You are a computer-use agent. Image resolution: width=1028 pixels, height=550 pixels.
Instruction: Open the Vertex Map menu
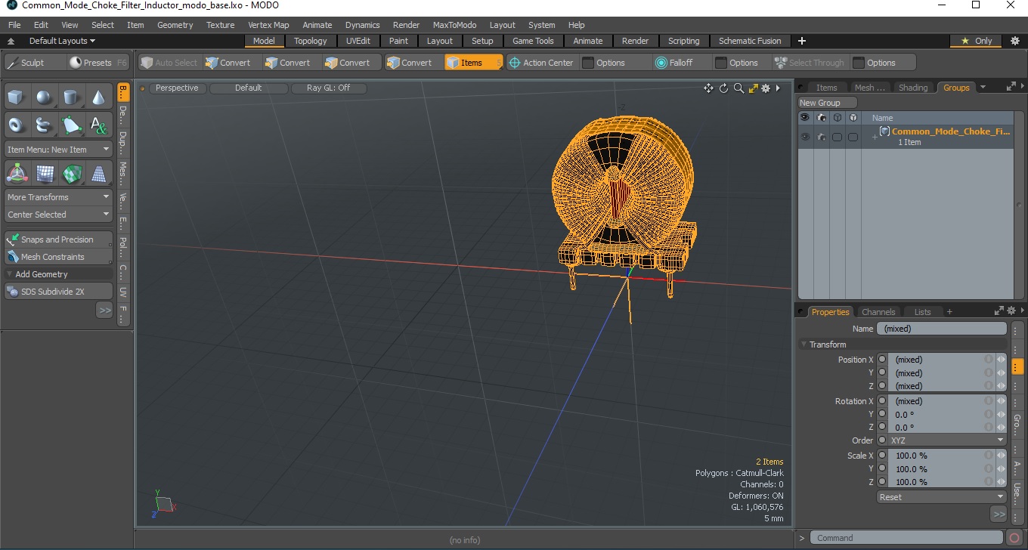268,25
